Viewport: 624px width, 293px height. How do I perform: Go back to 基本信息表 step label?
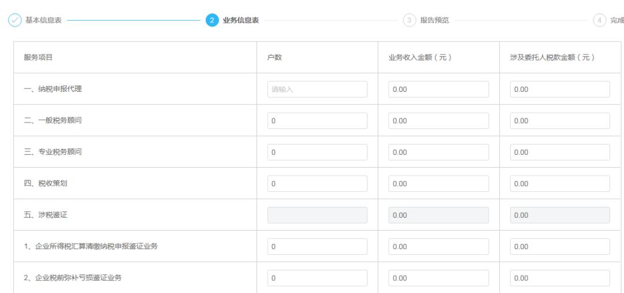click(x=43, y=20)
